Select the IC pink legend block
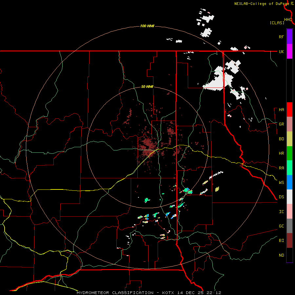The height and width of the screenshot is (295, 295). point(289,211)
